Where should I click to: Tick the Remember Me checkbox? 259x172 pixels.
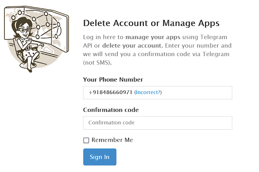[x=86, y=141]
